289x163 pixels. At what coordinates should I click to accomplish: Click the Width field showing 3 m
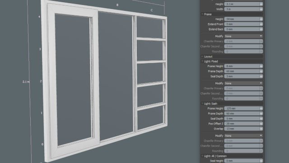coord(243,9)
